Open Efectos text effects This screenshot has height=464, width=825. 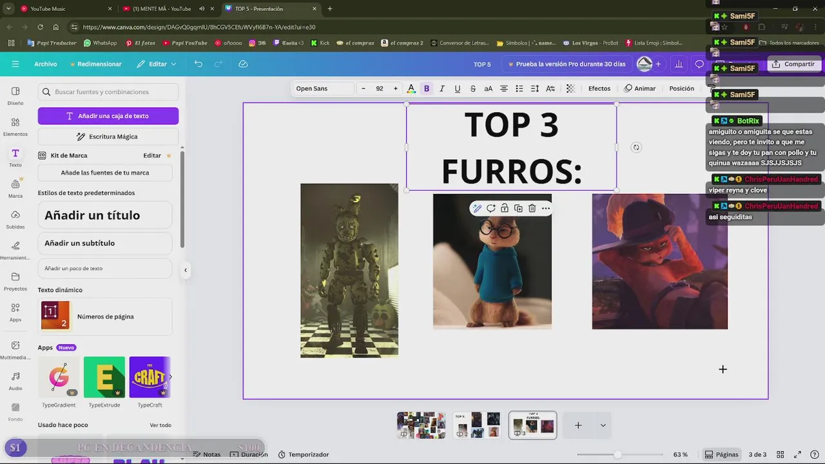[x=599, y=88]
